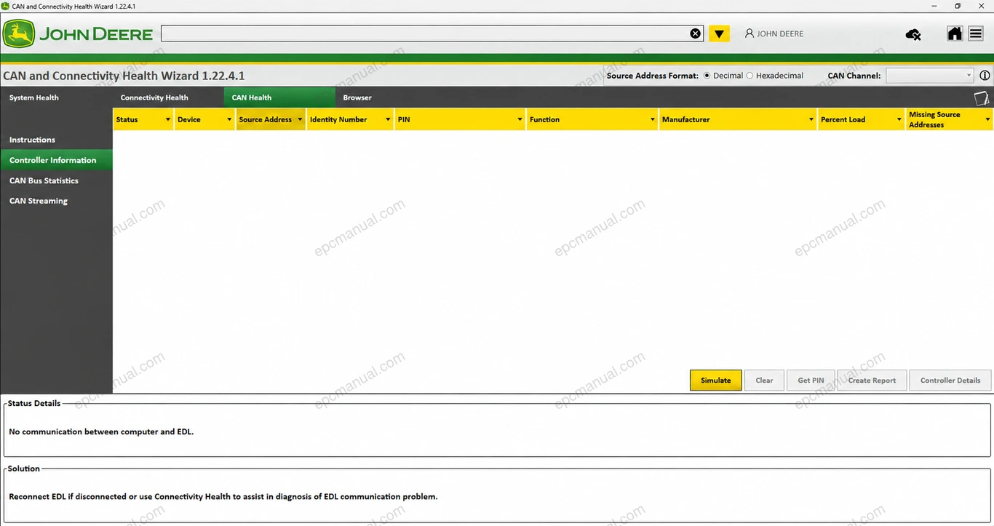The height and width of the screenshot is (526, 994).
Task: Click the Get PIN button
Action: point(811,380)
